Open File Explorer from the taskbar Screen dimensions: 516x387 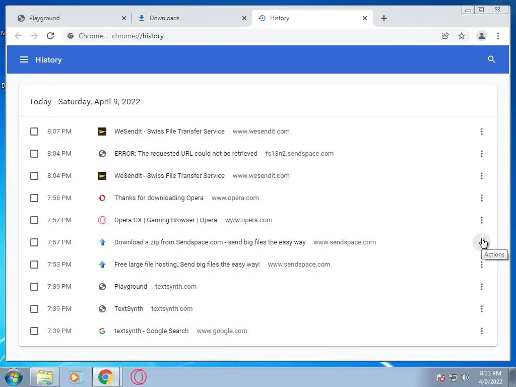tap(45, 377)
